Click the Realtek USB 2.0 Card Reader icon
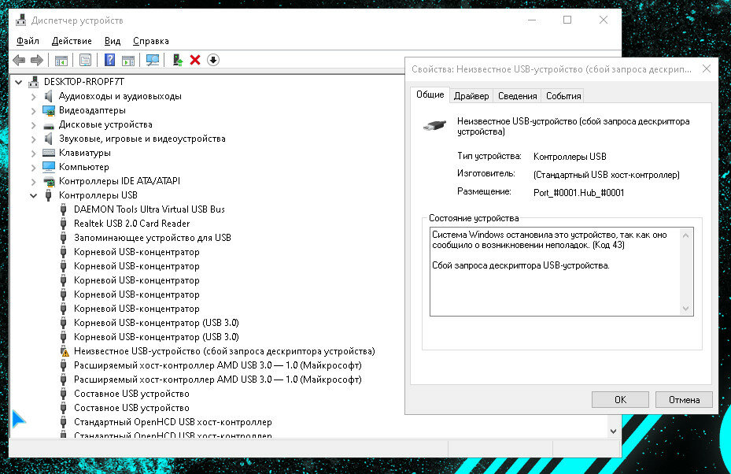Viewport: 731px width, 474px height. 64,224
